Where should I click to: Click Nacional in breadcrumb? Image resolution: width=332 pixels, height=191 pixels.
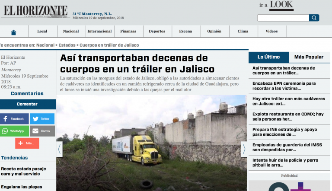coord(45,45)
